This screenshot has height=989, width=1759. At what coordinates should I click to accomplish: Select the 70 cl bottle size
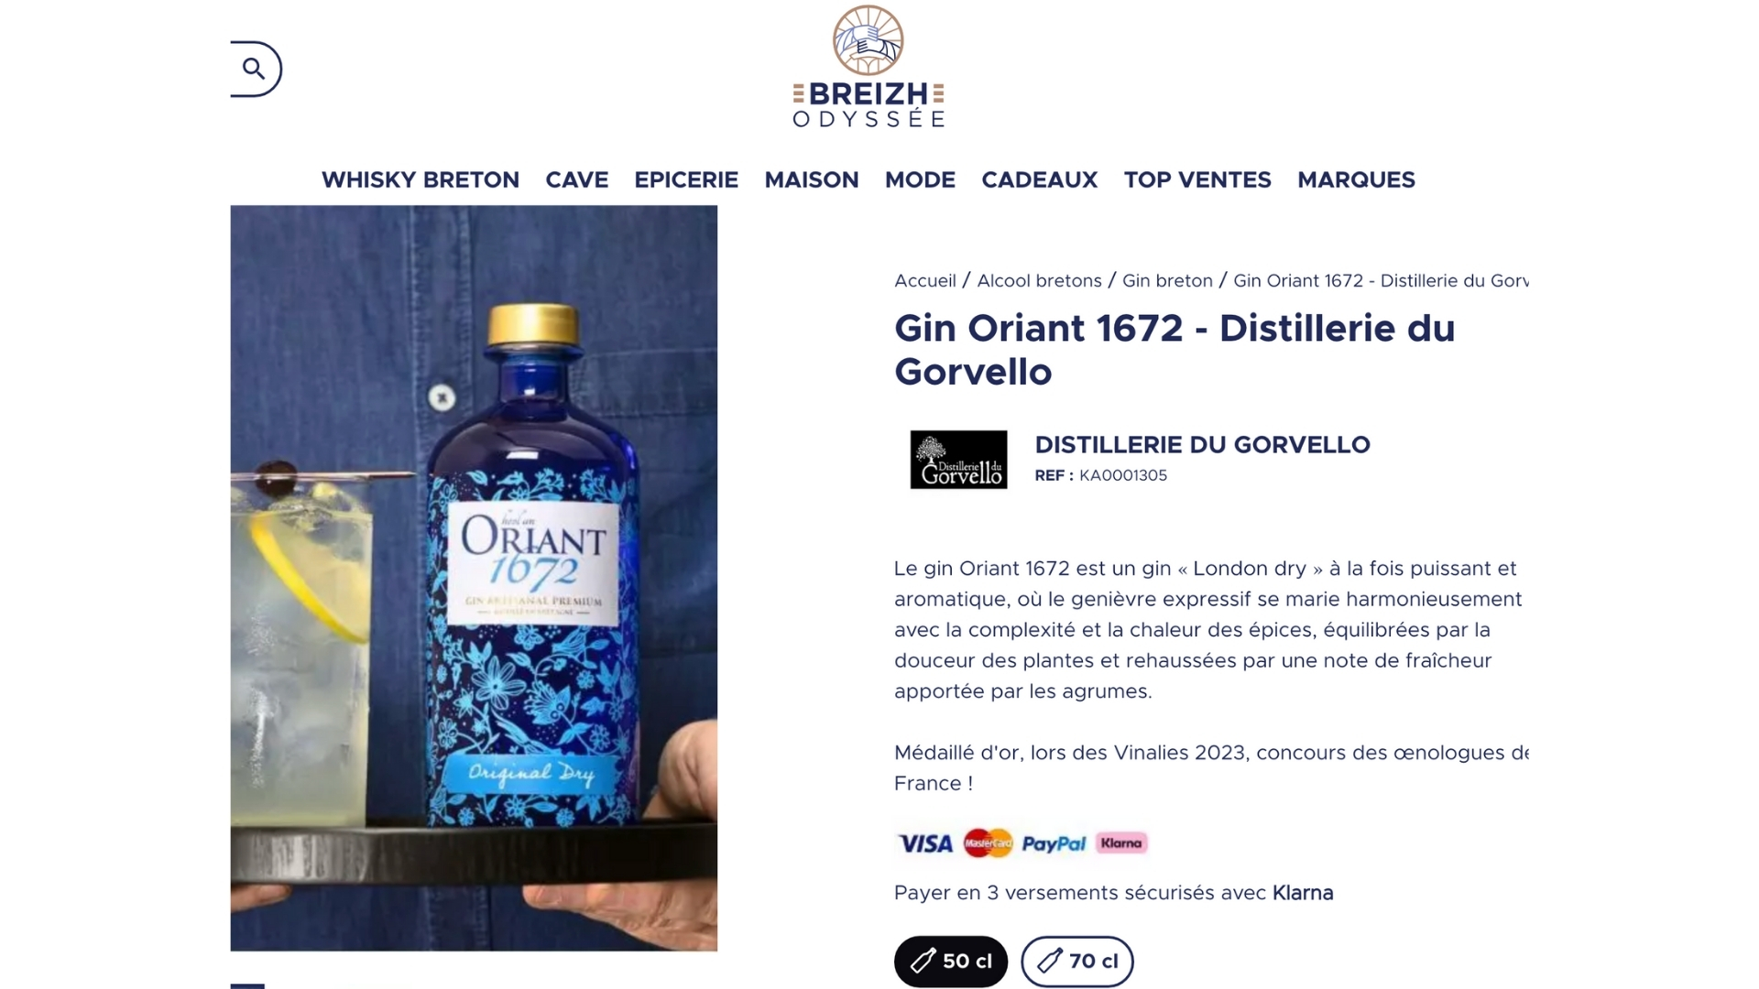click(1077, 962)
